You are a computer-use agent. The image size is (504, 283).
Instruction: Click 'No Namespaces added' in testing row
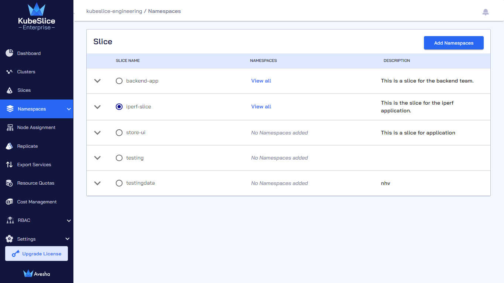point(279,158)
